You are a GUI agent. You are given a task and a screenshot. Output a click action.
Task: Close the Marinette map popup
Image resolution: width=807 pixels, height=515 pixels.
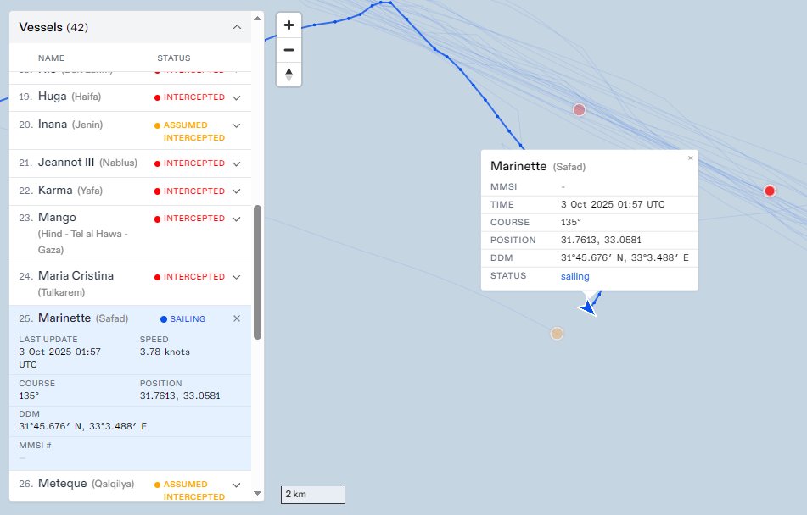690,158
